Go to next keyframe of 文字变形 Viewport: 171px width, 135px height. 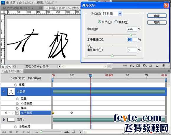coord(13,113)
